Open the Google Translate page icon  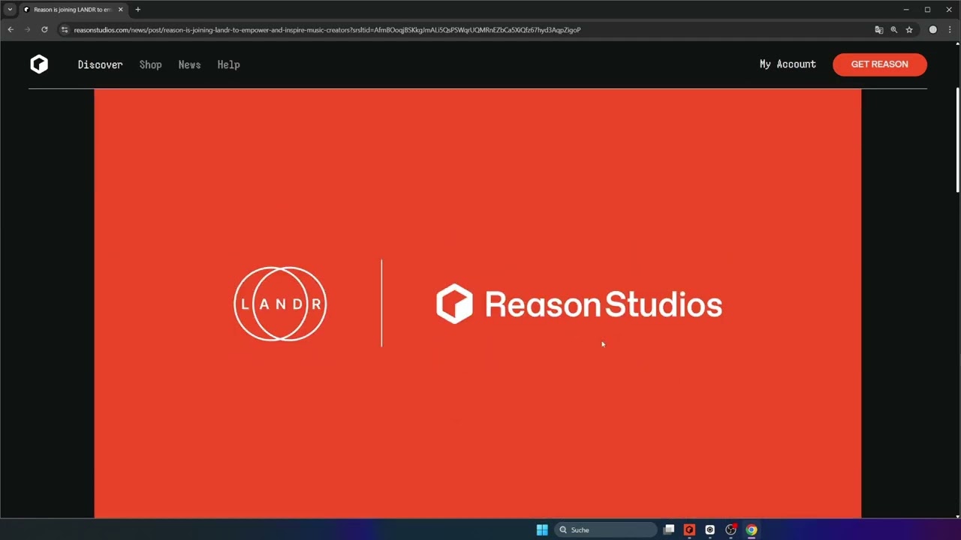pos(878,30)
